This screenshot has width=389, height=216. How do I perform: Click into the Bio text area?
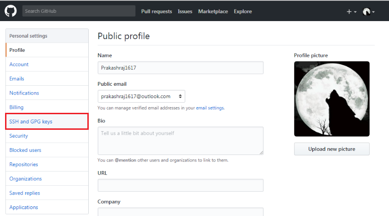pos(180,140)
